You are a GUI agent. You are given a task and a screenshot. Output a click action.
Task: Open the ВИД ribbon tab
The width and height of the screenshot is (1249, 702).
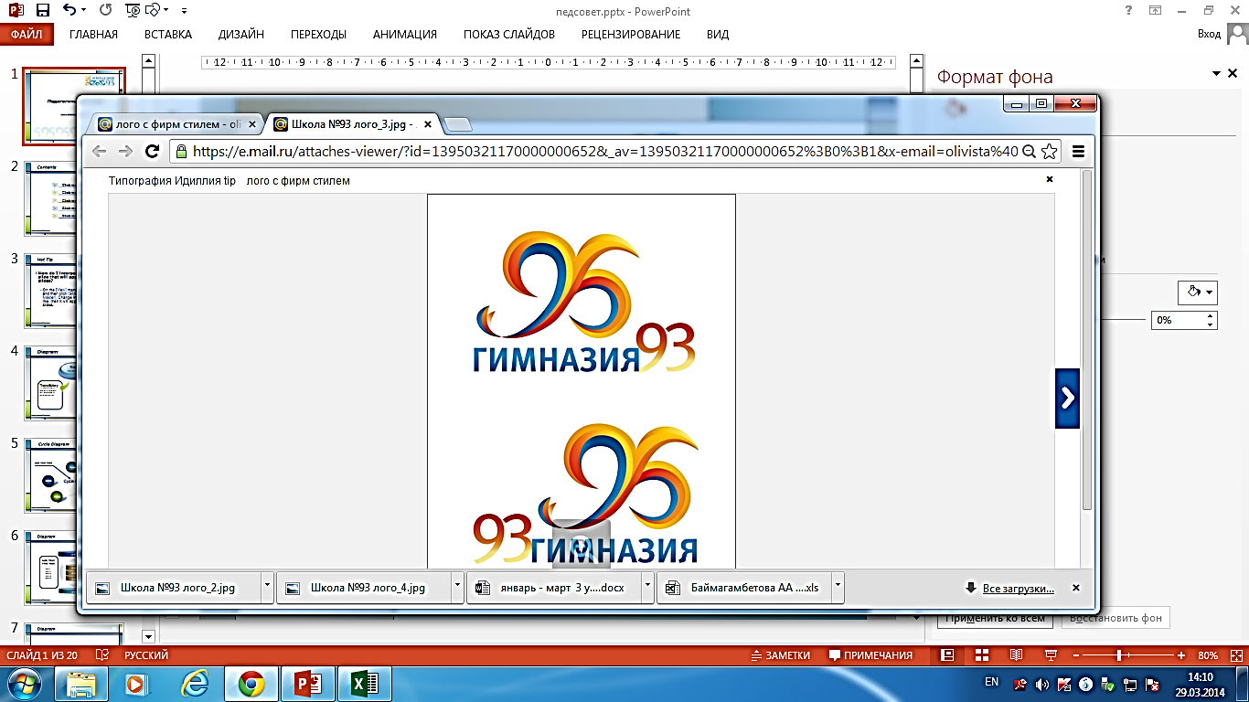[x=718, y=35]
